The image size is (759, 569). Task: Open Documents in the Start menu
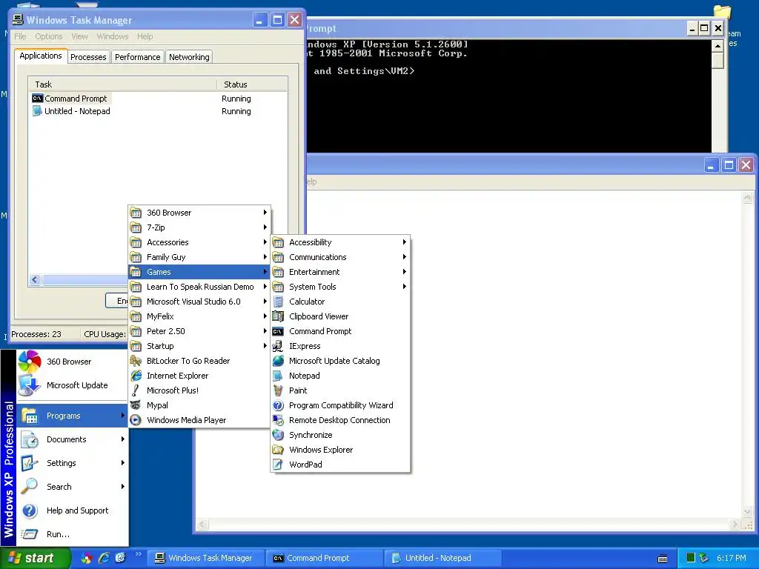[73, 439]
